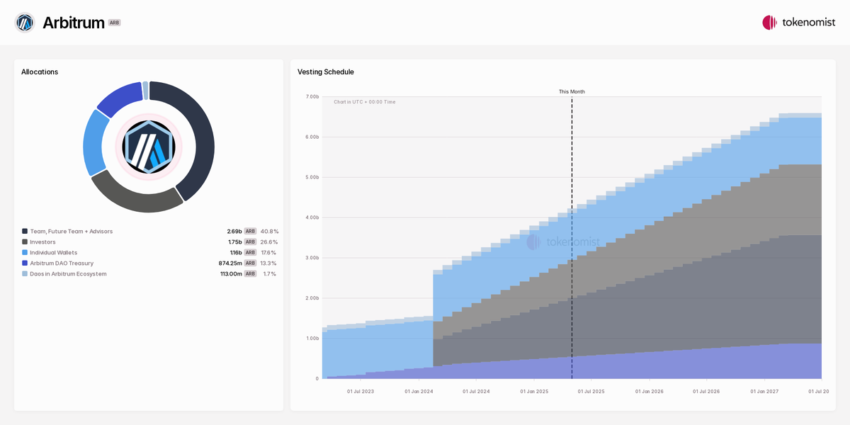Click the 26.6% percentage
This screenshot has width=850, height=425.
tap(269, 242)
